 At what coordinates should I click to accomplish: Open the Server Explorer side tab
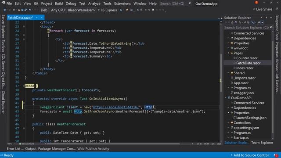click(3, 26)
